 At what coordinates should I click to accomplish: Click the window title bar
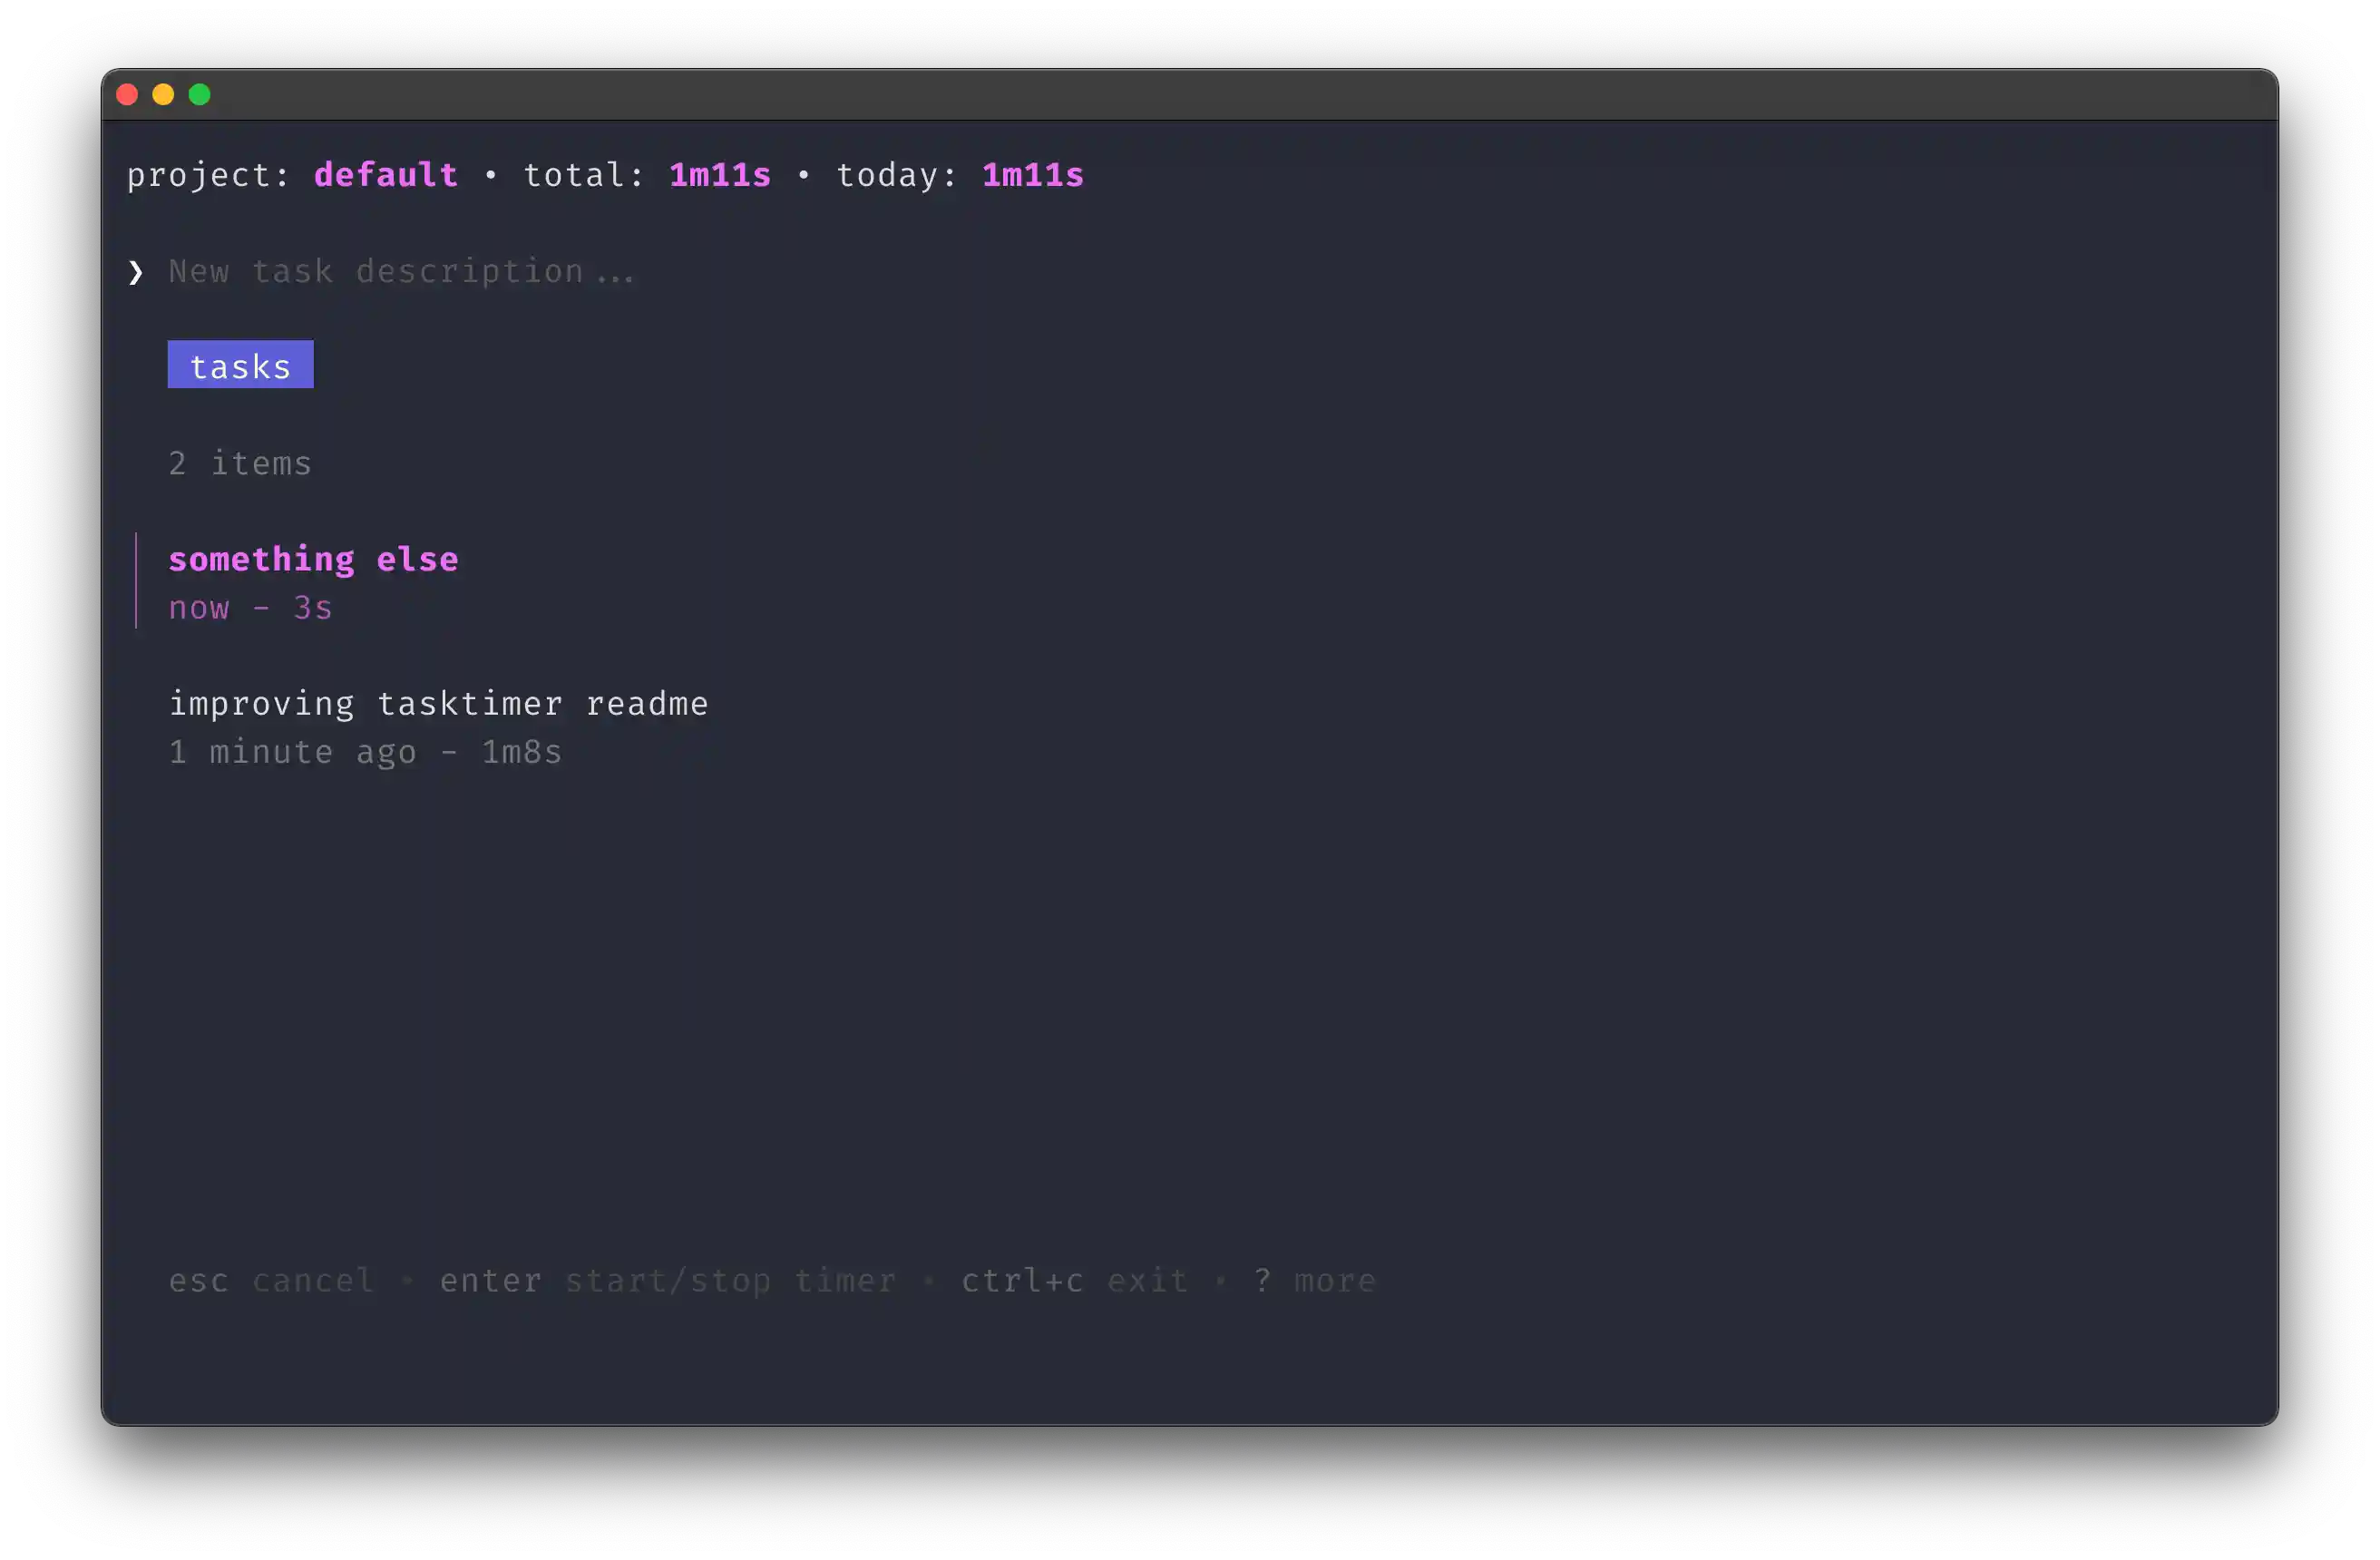[1190, 95]
